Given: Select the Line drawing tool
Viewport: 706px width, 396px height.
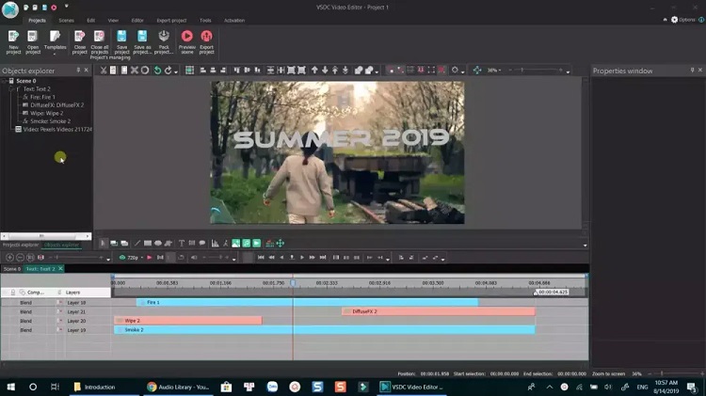Looking at the screenshot, I should (x=137, y=244).
